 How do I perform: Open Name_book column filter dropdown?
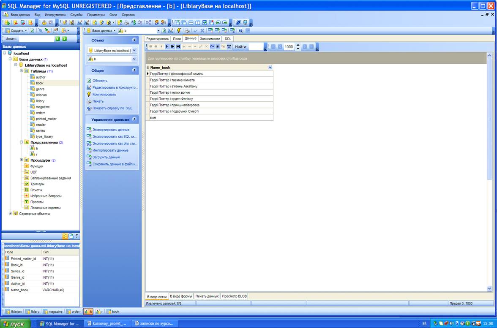pyautogui.click(x=270, y=68)
